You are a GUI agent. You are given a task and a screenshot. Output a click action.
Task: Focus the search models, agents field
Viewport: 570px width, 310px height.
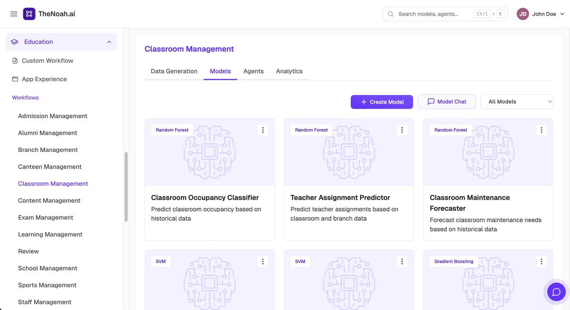(445, 14)
